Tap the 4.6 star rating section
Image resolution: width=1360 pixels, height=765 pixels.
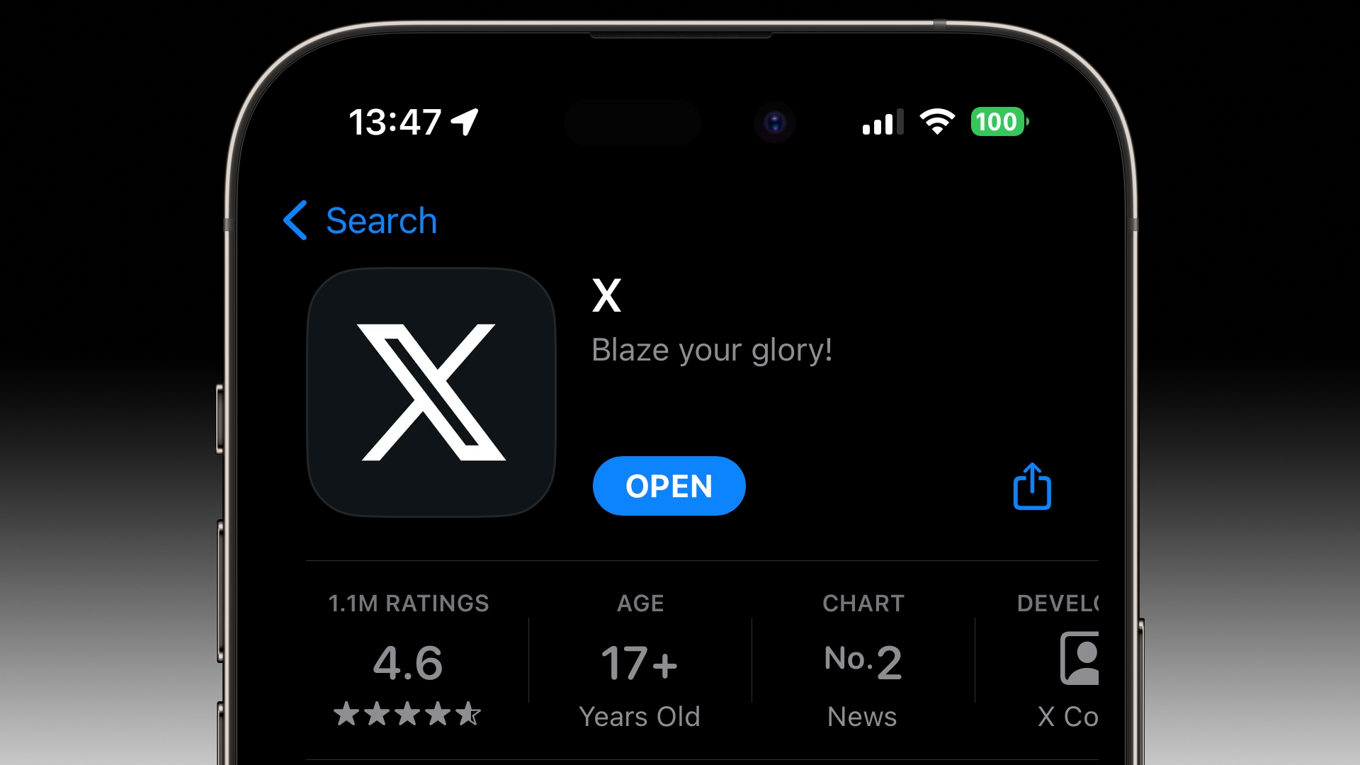(408, 662)
